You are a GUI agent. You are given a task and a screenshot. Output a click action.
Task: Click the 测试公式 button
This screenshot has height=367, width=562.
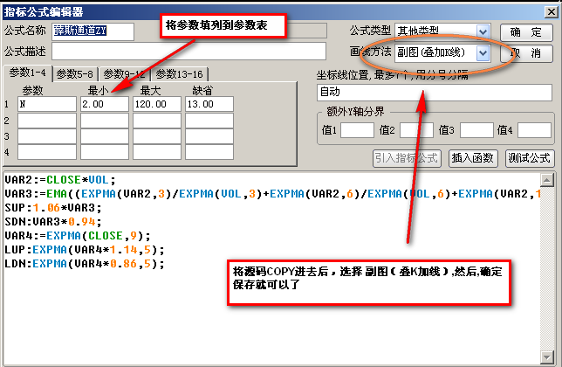click(x=530, y=158)
